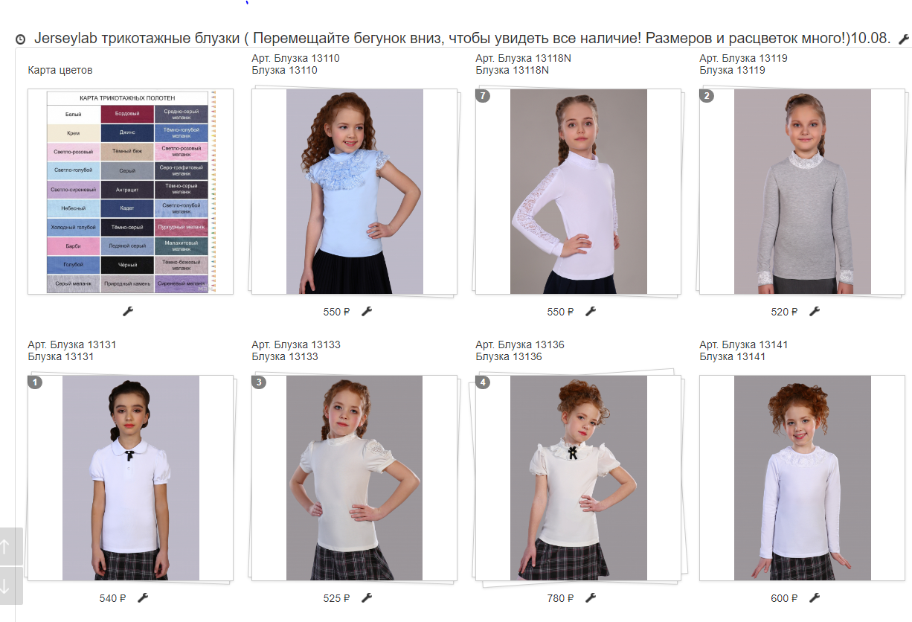
Task: Click the wrench icon under Карта цветов
Action: pyautogui.click(x=128, y=311)
